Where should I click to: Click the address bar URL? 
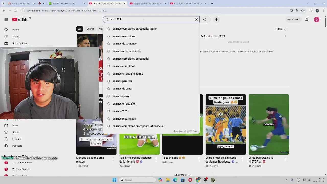tap(67, 11)
